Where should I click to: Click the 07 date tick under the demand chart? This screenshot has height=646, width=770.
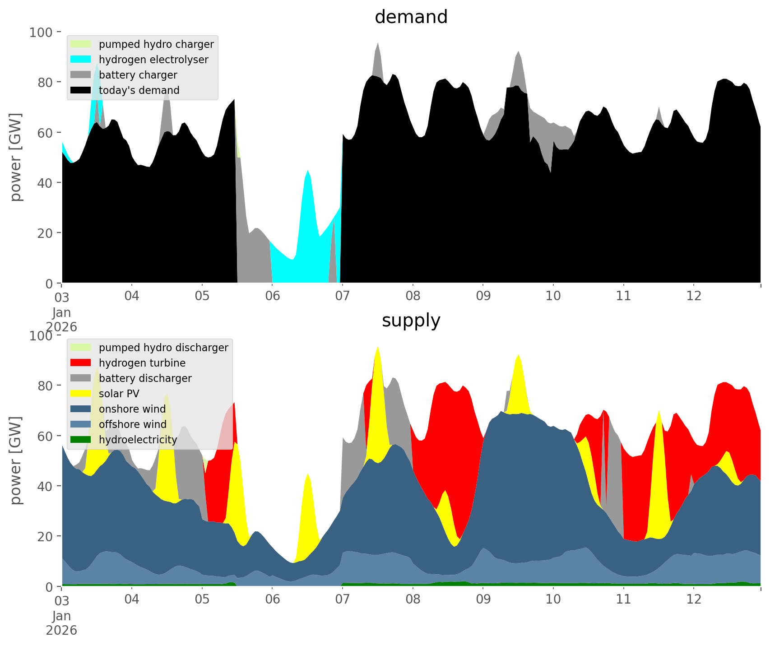coord(343,296)
